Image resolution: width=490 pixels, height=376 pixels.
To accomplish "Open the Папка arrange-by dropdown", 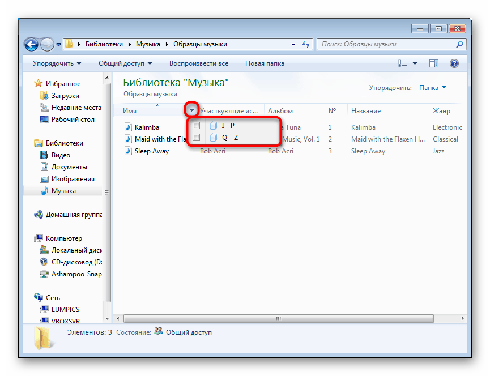I will [x=432, y=88].
